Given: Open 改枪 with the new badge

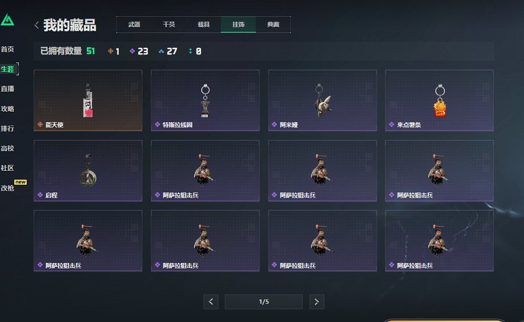Looking at the screenshot, I should [8, 188].
